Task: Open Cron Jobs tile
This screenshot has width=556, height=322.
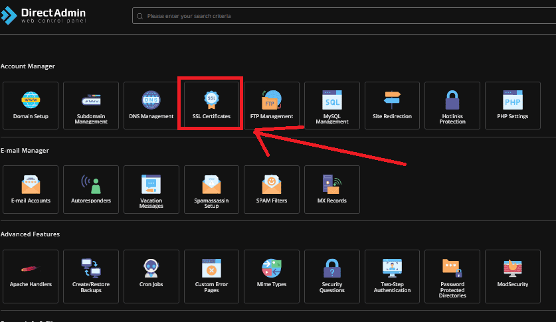Action: point(151,276)
